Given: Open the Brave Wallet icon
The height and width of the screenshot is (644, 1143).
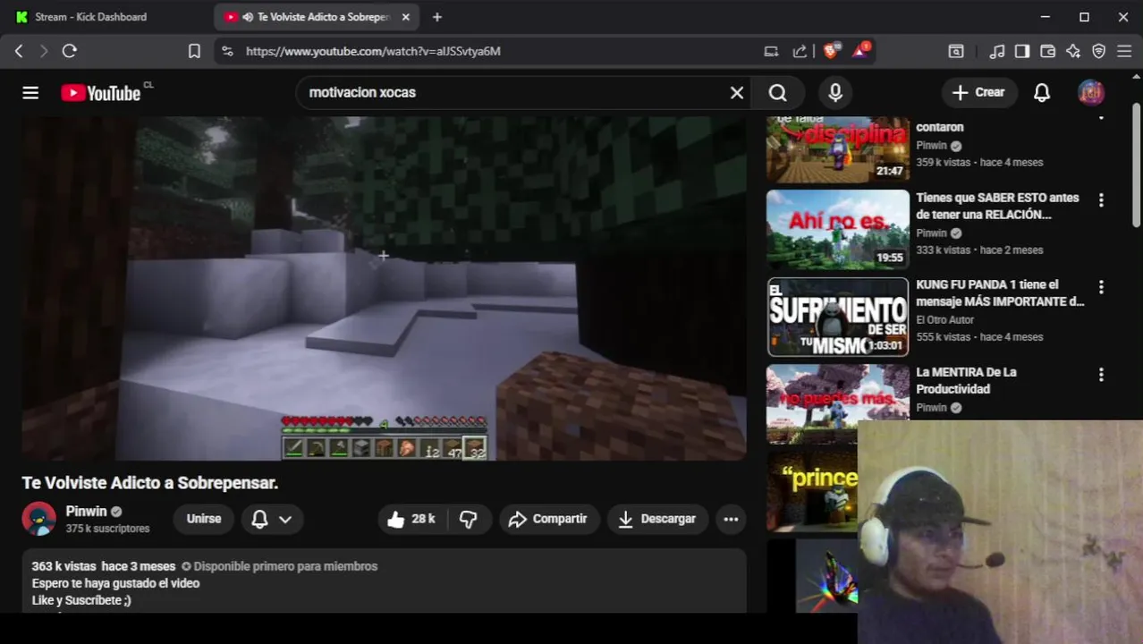Looking at the screenshot, I should (x=1048, y=51).
